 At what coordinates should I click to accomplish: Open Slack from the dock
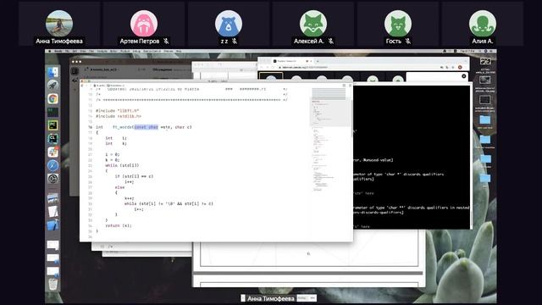(x=53, y=152)
